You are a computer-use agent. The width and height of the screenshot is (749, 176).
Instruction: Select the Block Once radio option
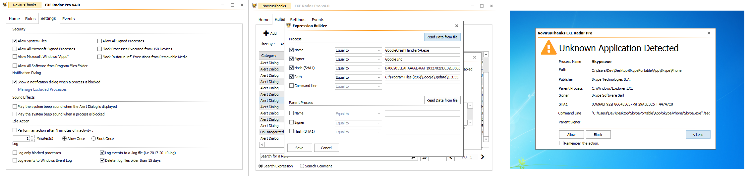click(x=93, y=139)
